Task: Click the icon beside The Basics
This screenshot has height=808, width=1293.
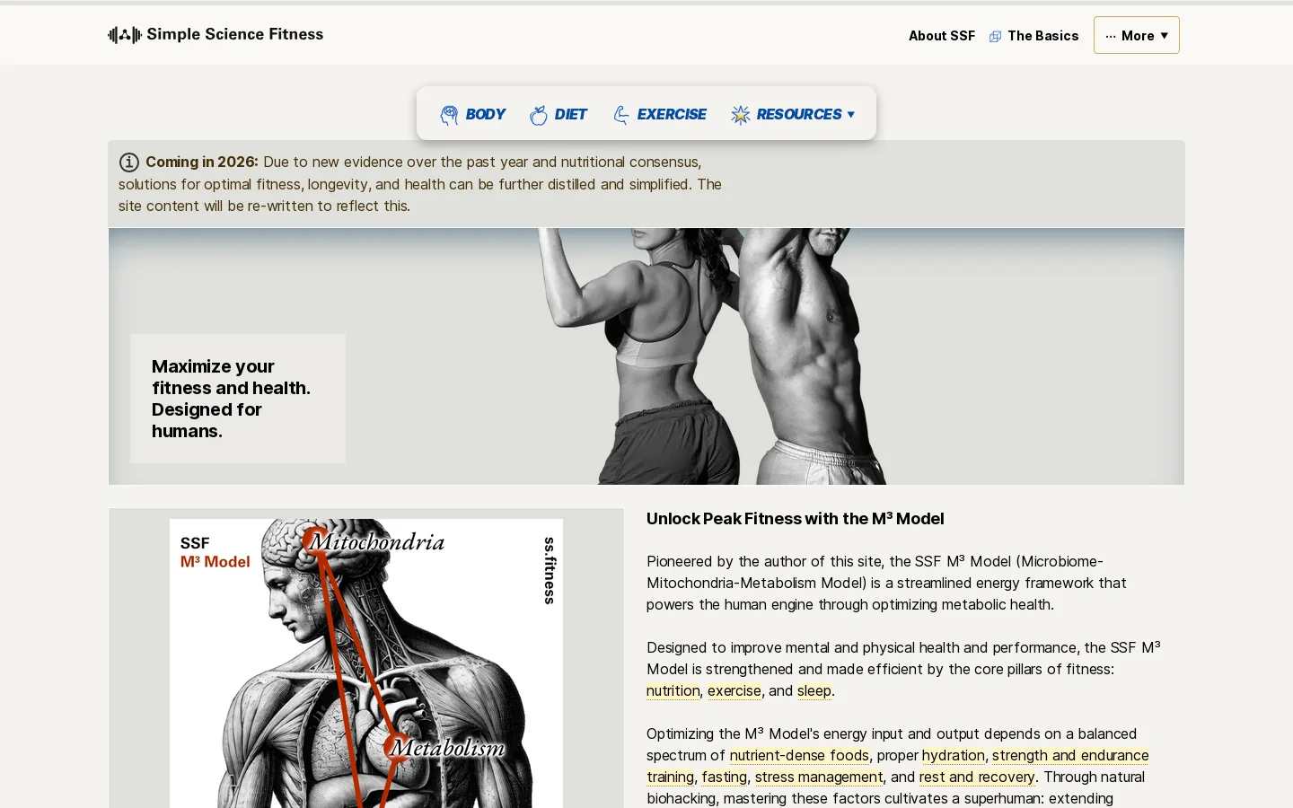Action: 995,37
